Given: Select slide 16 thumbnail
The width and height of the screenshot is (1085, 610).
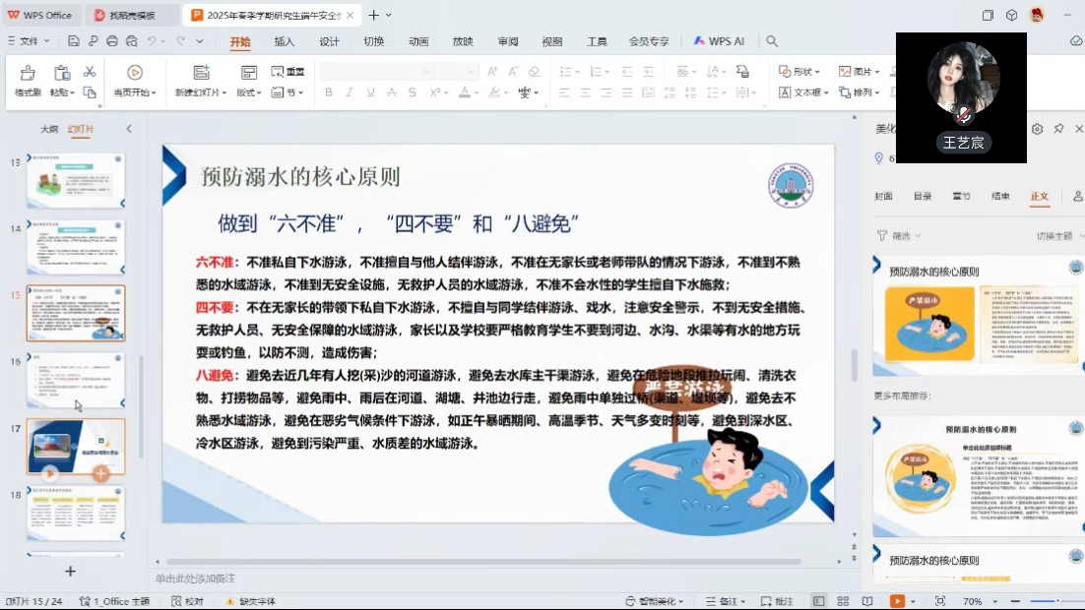Looking at the screenshot, I should [76, 380].
